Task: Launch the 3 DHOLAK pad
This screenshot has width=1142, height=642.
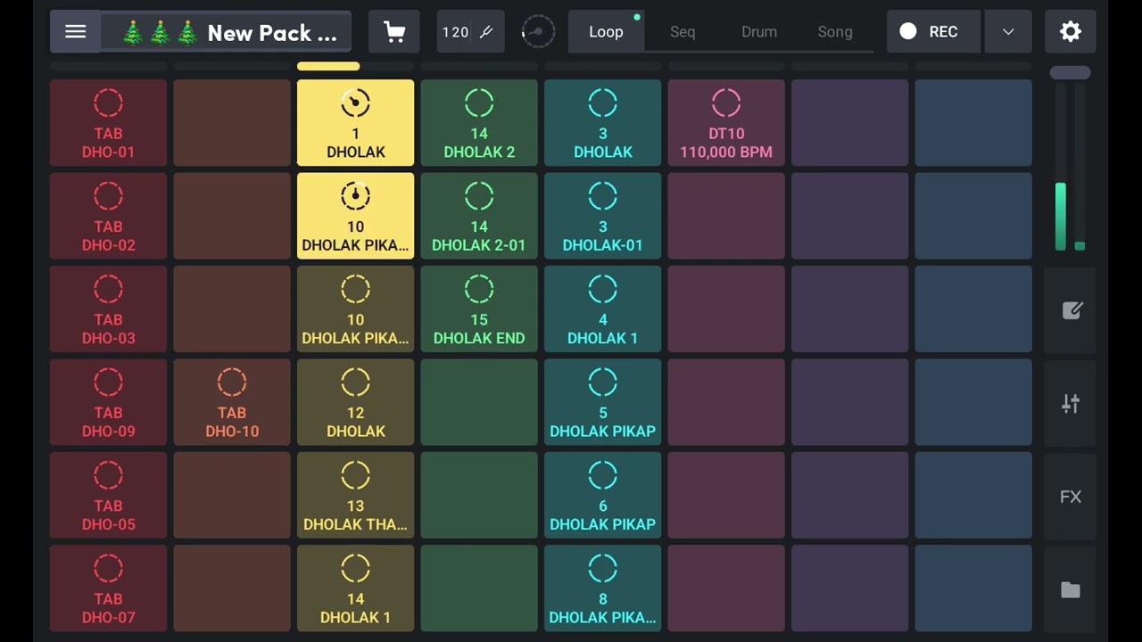Action: [602, 123]
